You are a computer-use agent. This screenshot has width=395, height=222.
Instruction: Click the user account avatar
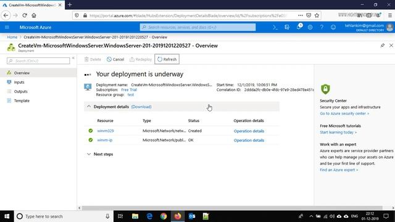coord(389,27)
